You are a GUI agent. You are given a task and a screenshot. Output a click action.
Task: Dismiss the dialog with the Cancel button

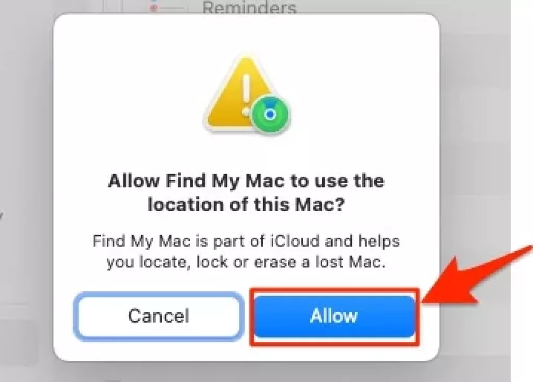[x=159, y=316]
